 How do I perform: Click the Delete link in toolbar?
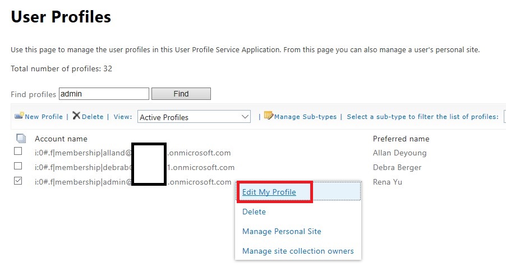(x=93, y=117)
